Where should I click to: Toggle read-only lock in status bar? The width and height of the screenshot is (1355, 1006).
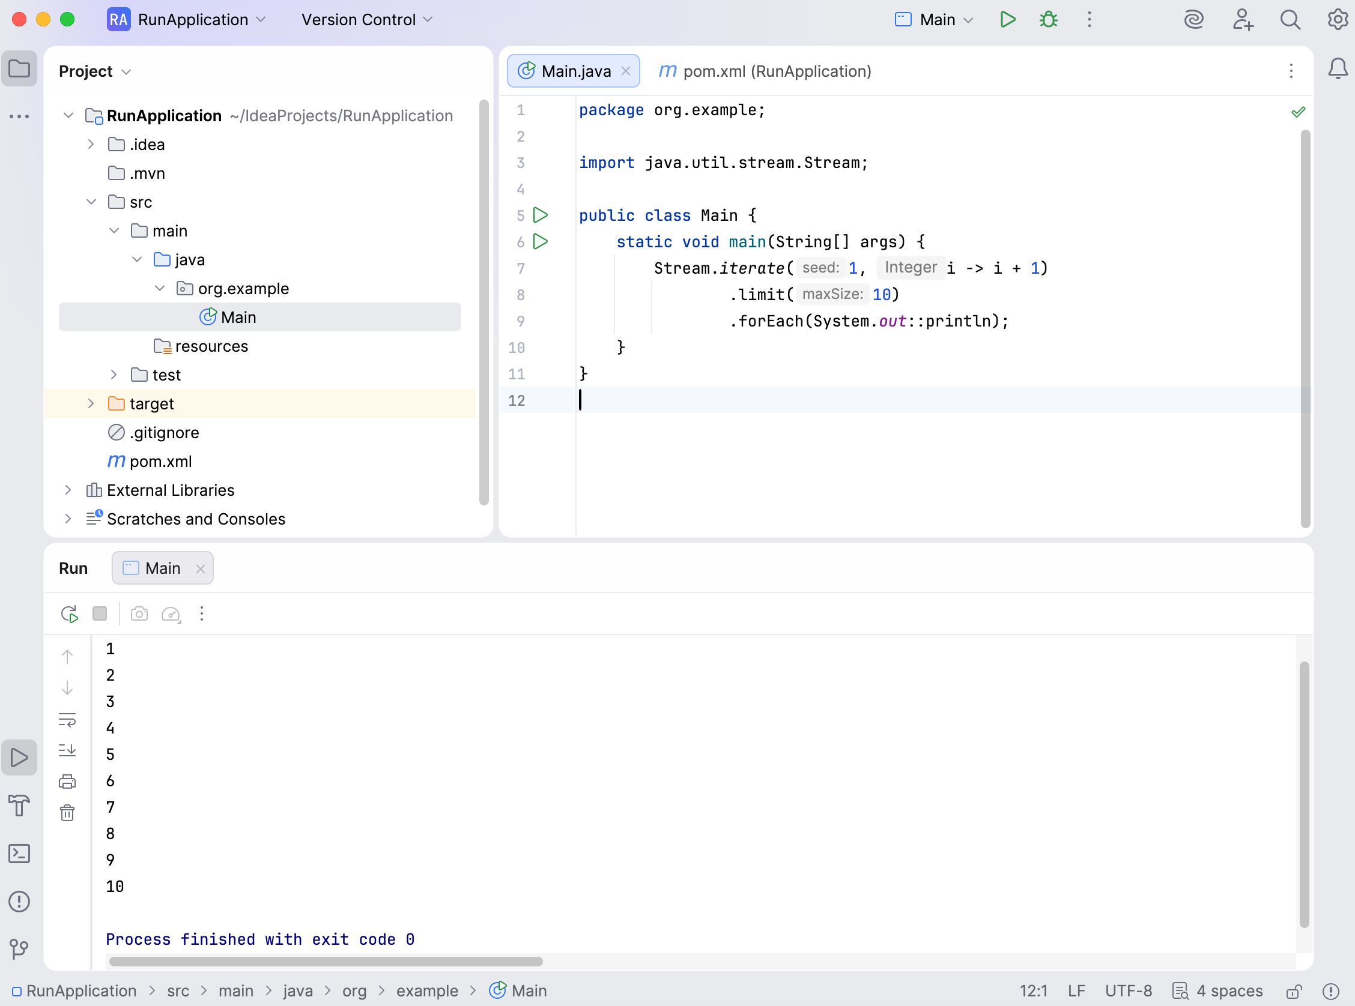click(x=1294, y=992)
